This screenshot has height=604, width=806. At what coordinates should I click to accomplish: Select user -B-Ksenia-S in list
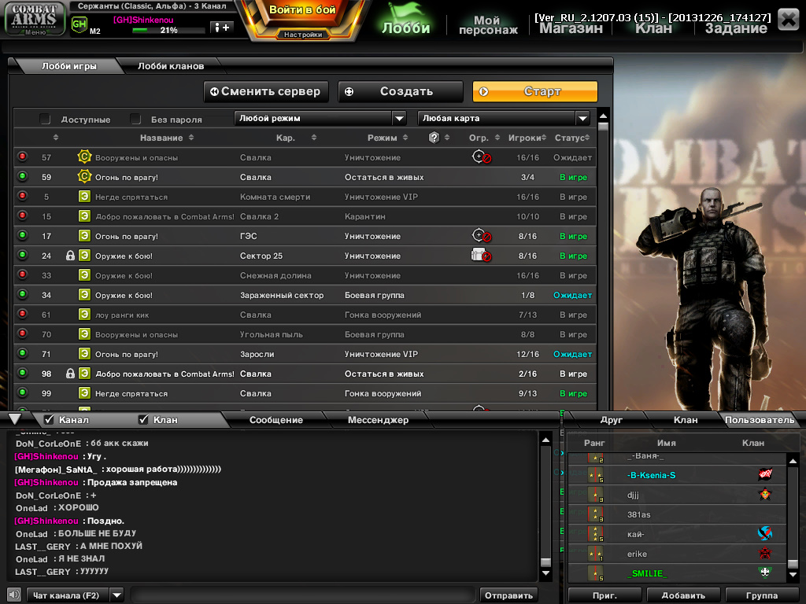click(x=678, y=475)
